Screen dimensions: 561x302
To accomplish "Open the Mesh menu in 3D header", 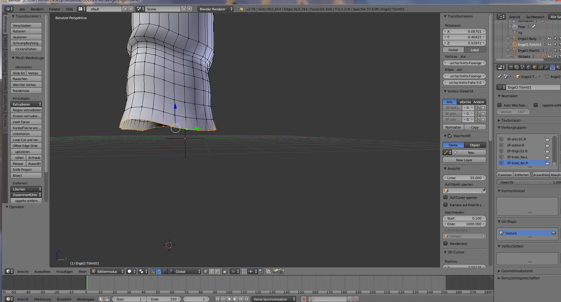I will tap(82, 271).
